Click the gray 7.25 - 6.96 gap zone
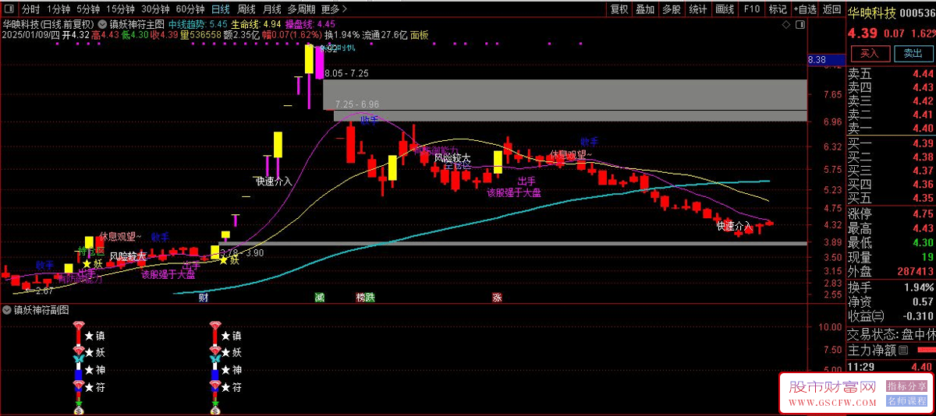The width and height of the screenshot is (936, 416). (570, 116)
